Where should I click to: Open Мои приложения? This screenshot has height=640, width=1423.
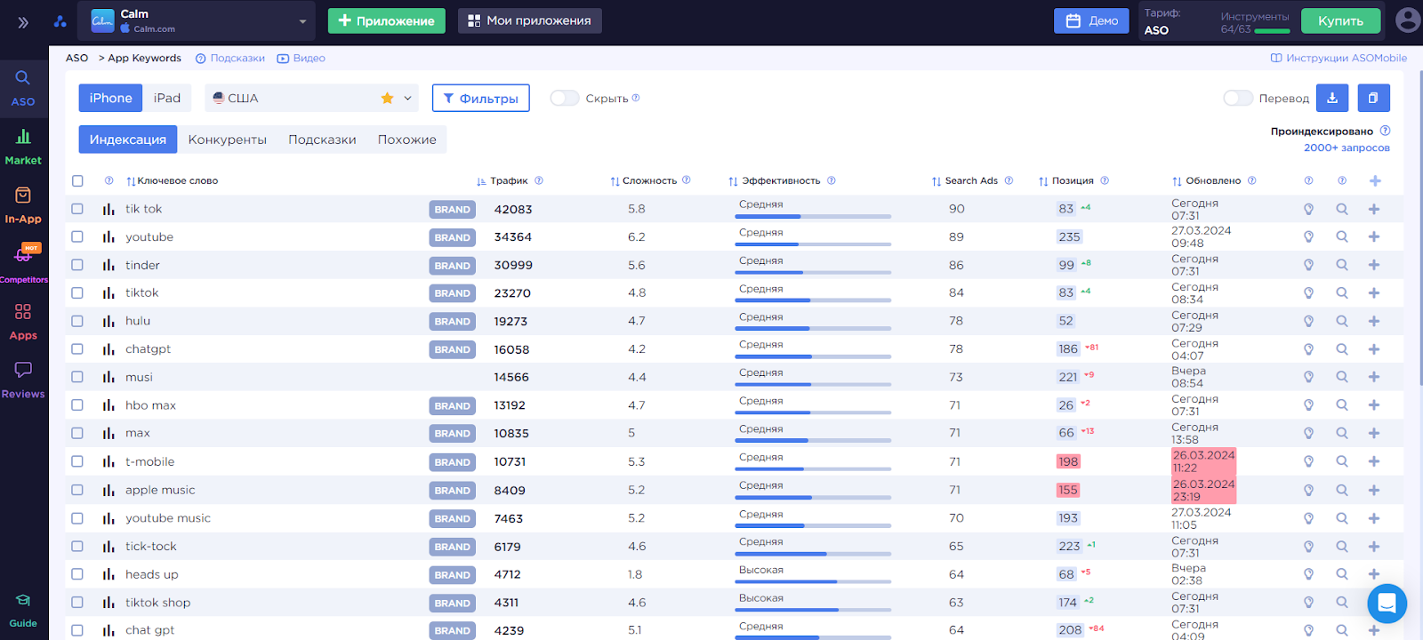point(530,20)
